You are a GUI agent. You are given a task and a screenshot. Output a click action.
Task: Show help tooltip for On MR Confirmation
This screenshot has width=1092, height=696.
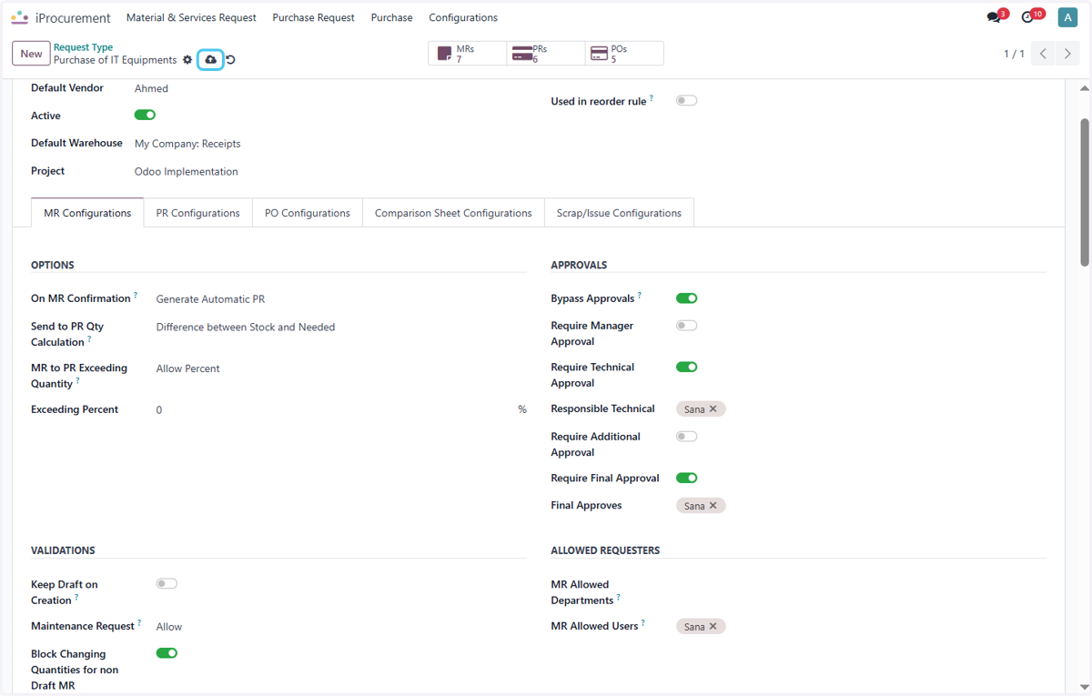136,296
